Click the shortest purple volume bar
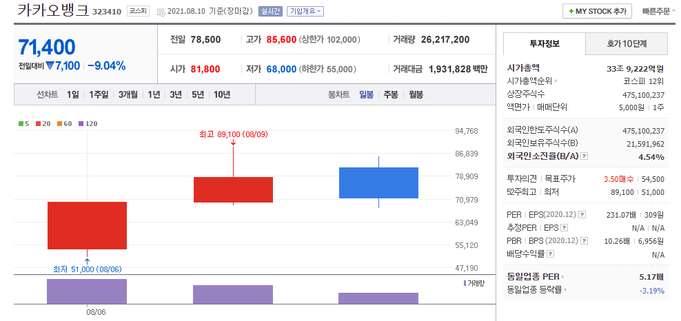The width and height of the screenshot is (681, 321). tap(378, 298)
